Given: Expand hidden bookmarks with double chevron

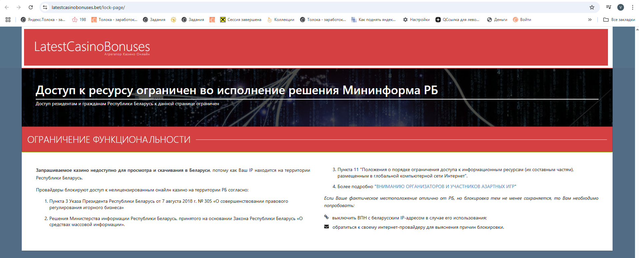Looking at the screenshot, I should (590, 20).
